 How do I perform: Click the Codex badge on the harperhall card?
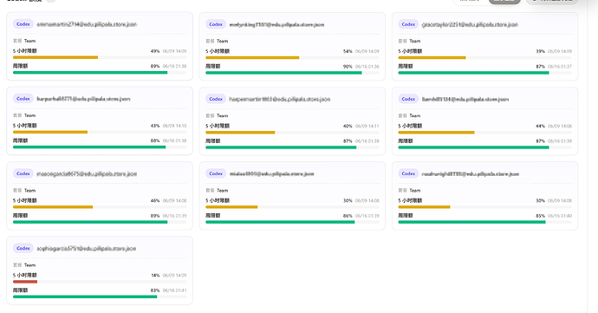point(23,99)
